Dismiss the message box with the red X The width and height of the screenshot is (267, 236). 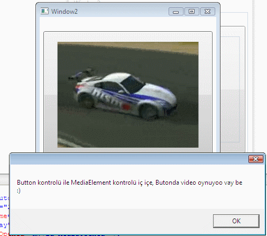pyautogui.click(x=256, y=159)
